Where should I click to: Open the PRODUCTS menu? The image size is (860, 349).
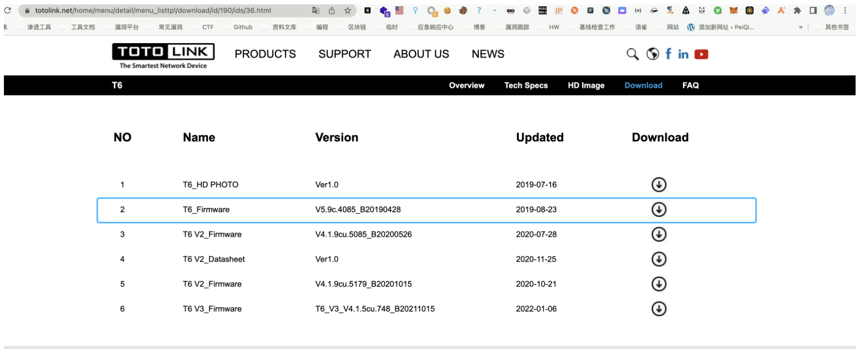click(265, 54)
